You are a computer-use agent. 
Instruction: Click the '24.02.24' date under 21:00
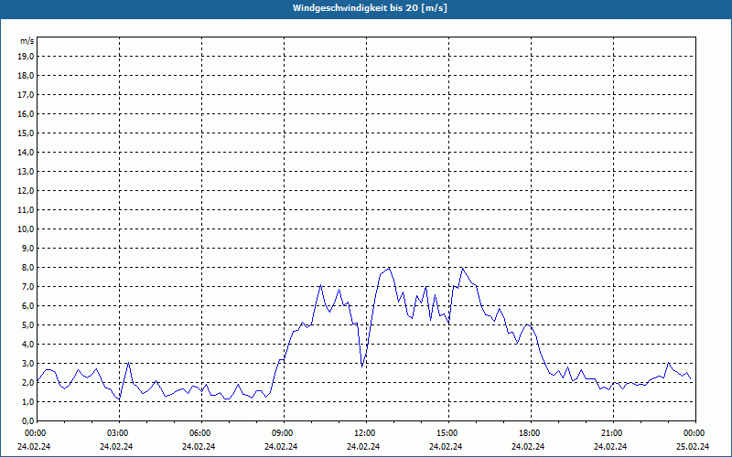pos(610,446)
